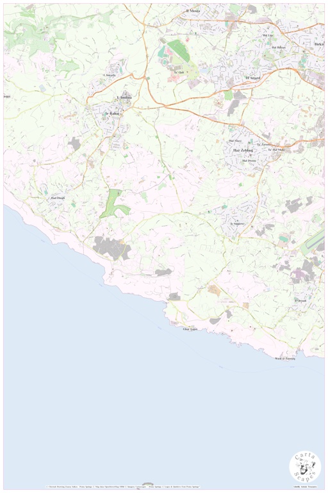Click the copyright attribution text at bottom

[x=123, y=487]
